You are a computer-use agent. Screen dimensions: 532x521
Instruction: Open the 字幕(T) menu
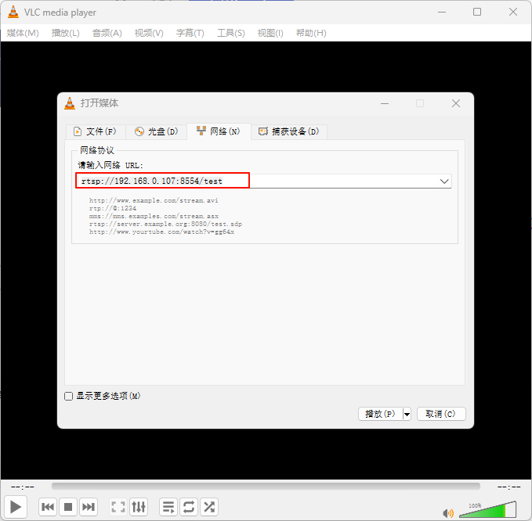click(190, 33)
